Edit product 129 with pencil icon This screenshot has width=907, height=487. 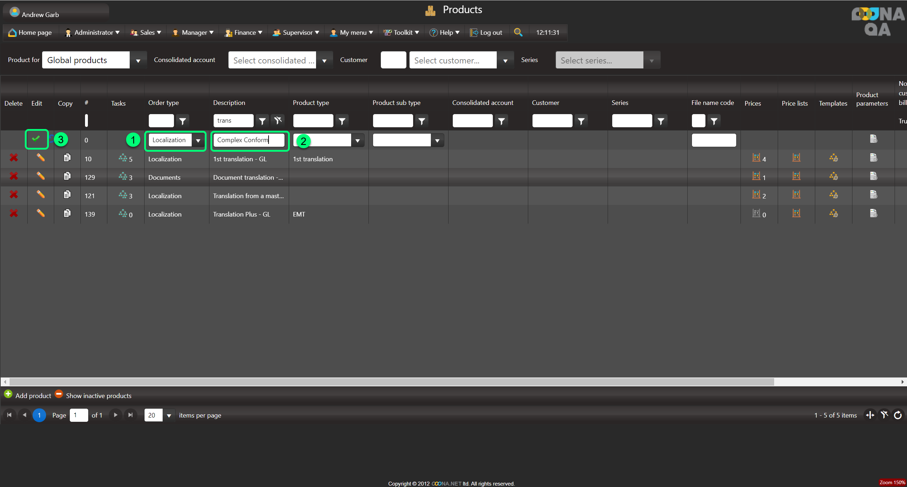(x=40, y=176)
